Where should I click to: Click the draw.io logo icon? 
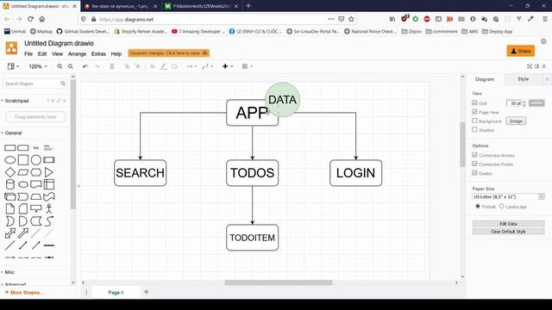pyautogui.click(x=11, y=48)
